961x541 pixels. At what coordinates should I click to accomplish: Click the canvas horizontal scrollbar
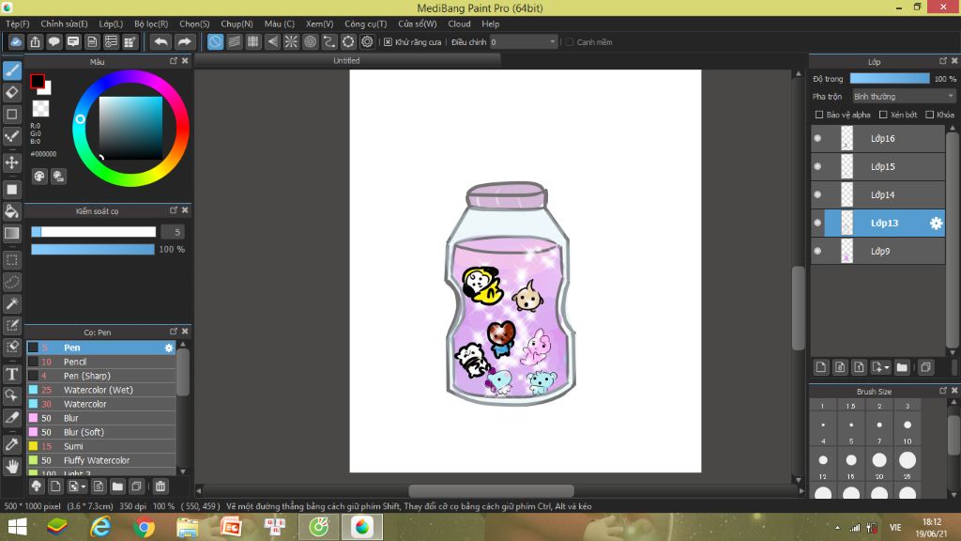[x=491, y=490]
